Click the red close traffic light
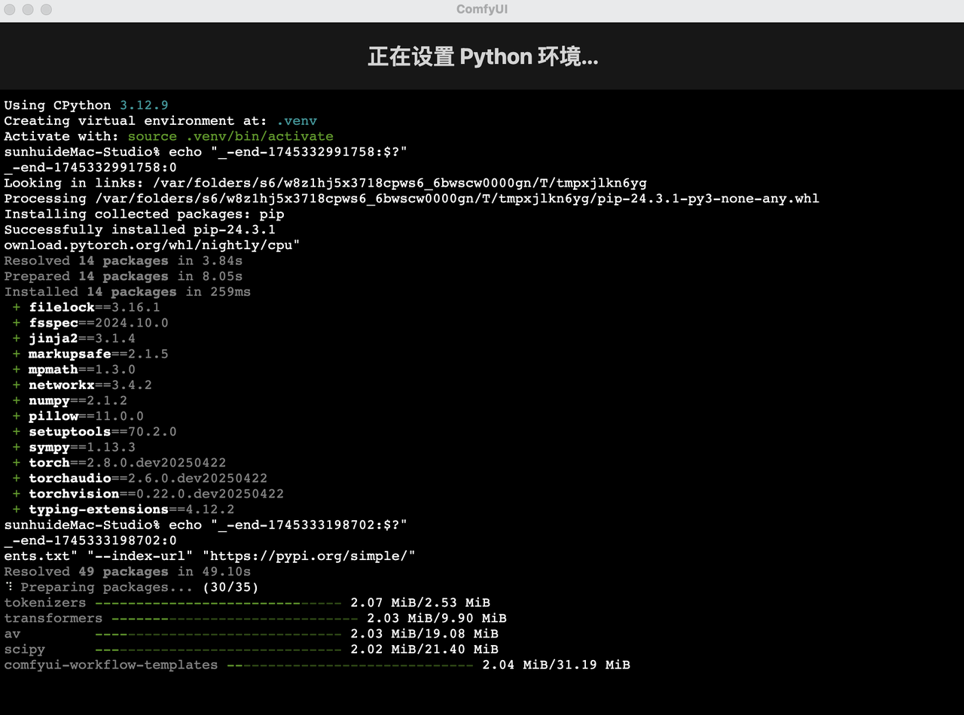The height and width of the screenshot is (715, 964). [11, 10]
